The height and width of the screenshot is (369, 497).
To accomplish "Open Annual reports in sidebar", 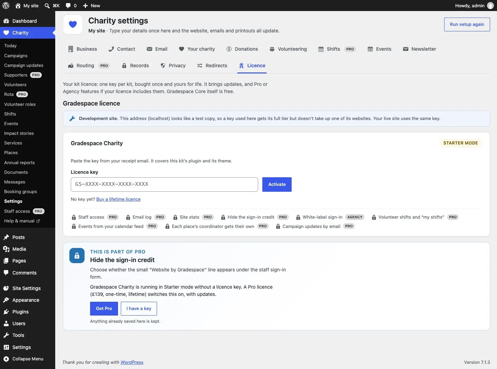I will coord(19,162).
